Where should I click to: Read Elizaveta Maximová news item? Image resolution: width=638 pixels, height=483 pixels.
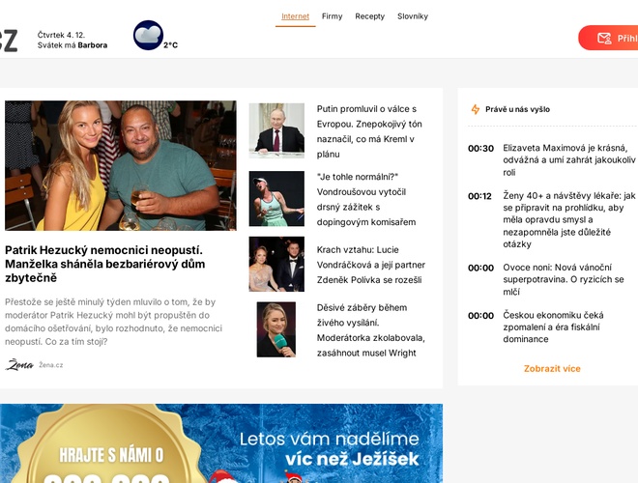point(569,159)
